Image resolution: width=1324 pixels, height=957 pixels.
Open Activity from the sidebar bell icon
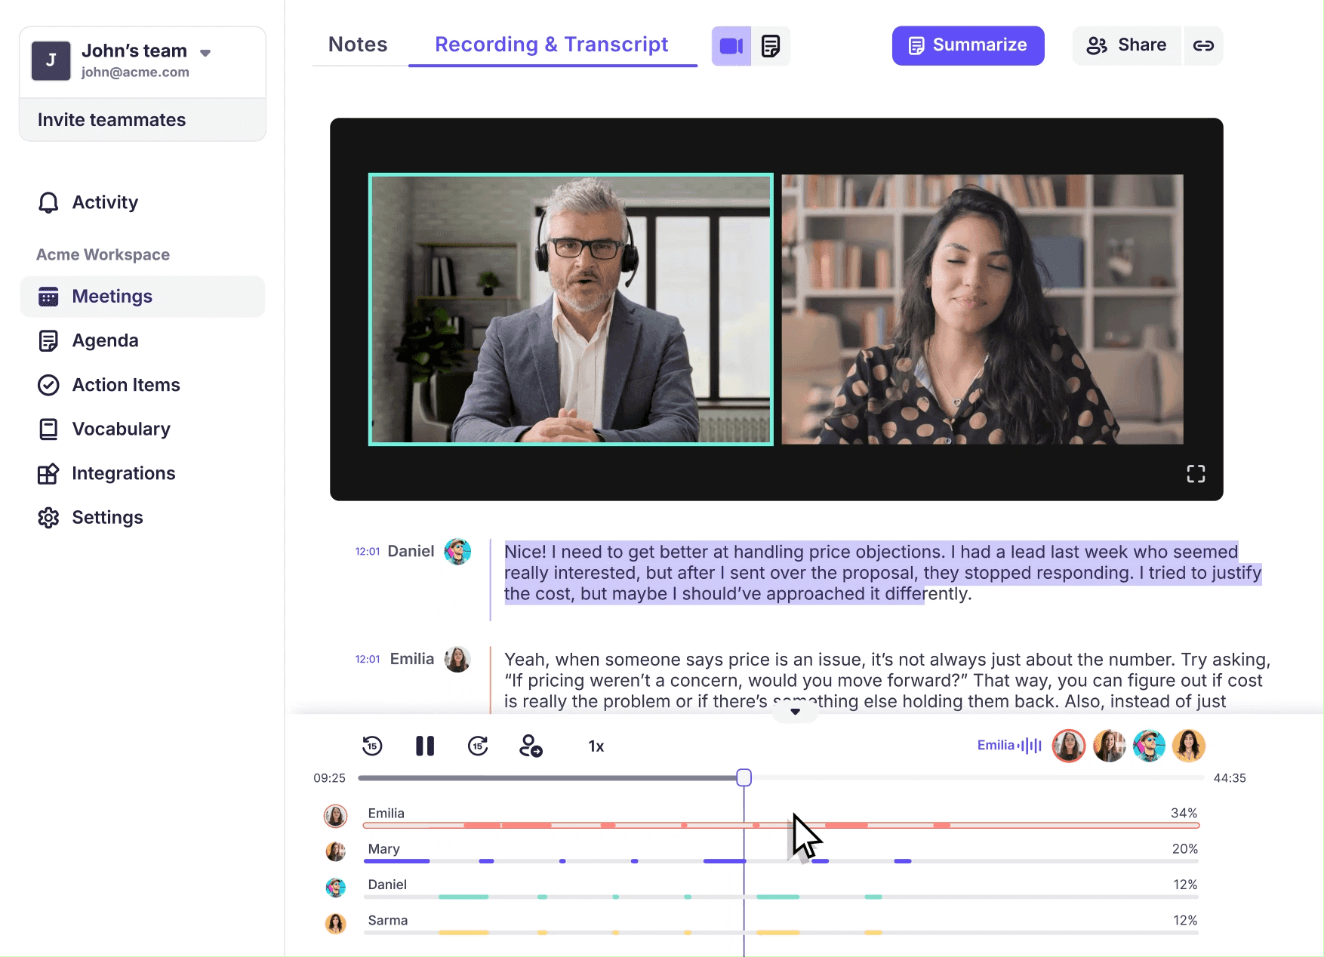point(48,202)
